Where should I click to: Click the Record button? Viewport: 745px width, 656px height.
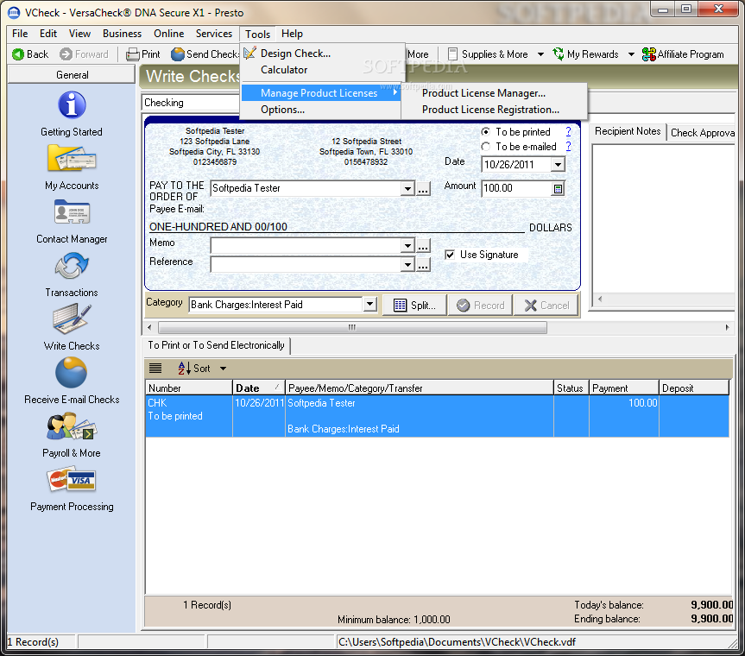coord(481,305)
